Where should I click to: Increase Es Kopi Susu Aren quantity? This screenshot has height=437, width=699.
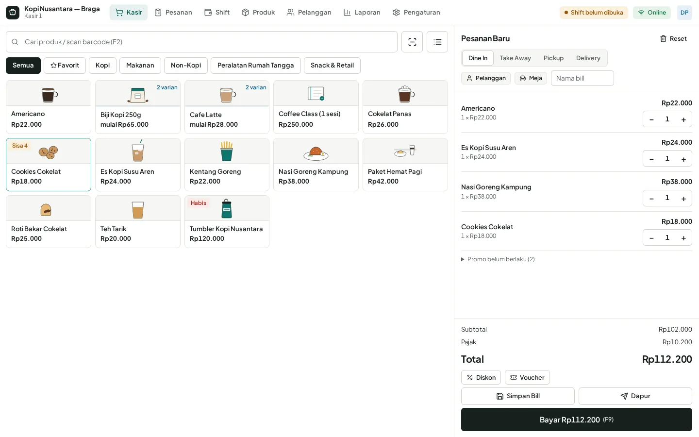(x=683, y=159)
